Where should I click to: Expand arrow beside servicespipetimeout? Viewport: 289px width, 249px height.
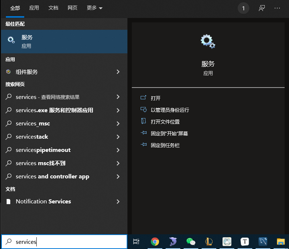pyautogui.click(x=118, y=150)
